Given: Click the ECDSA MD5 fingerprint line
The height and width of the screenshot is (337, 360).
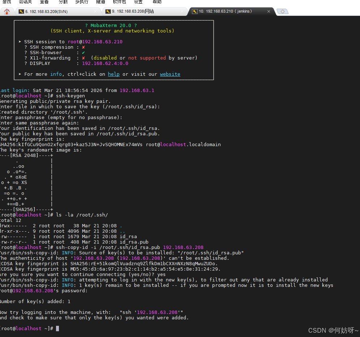Looking at the screenshot, I should (x=110, y=269).
